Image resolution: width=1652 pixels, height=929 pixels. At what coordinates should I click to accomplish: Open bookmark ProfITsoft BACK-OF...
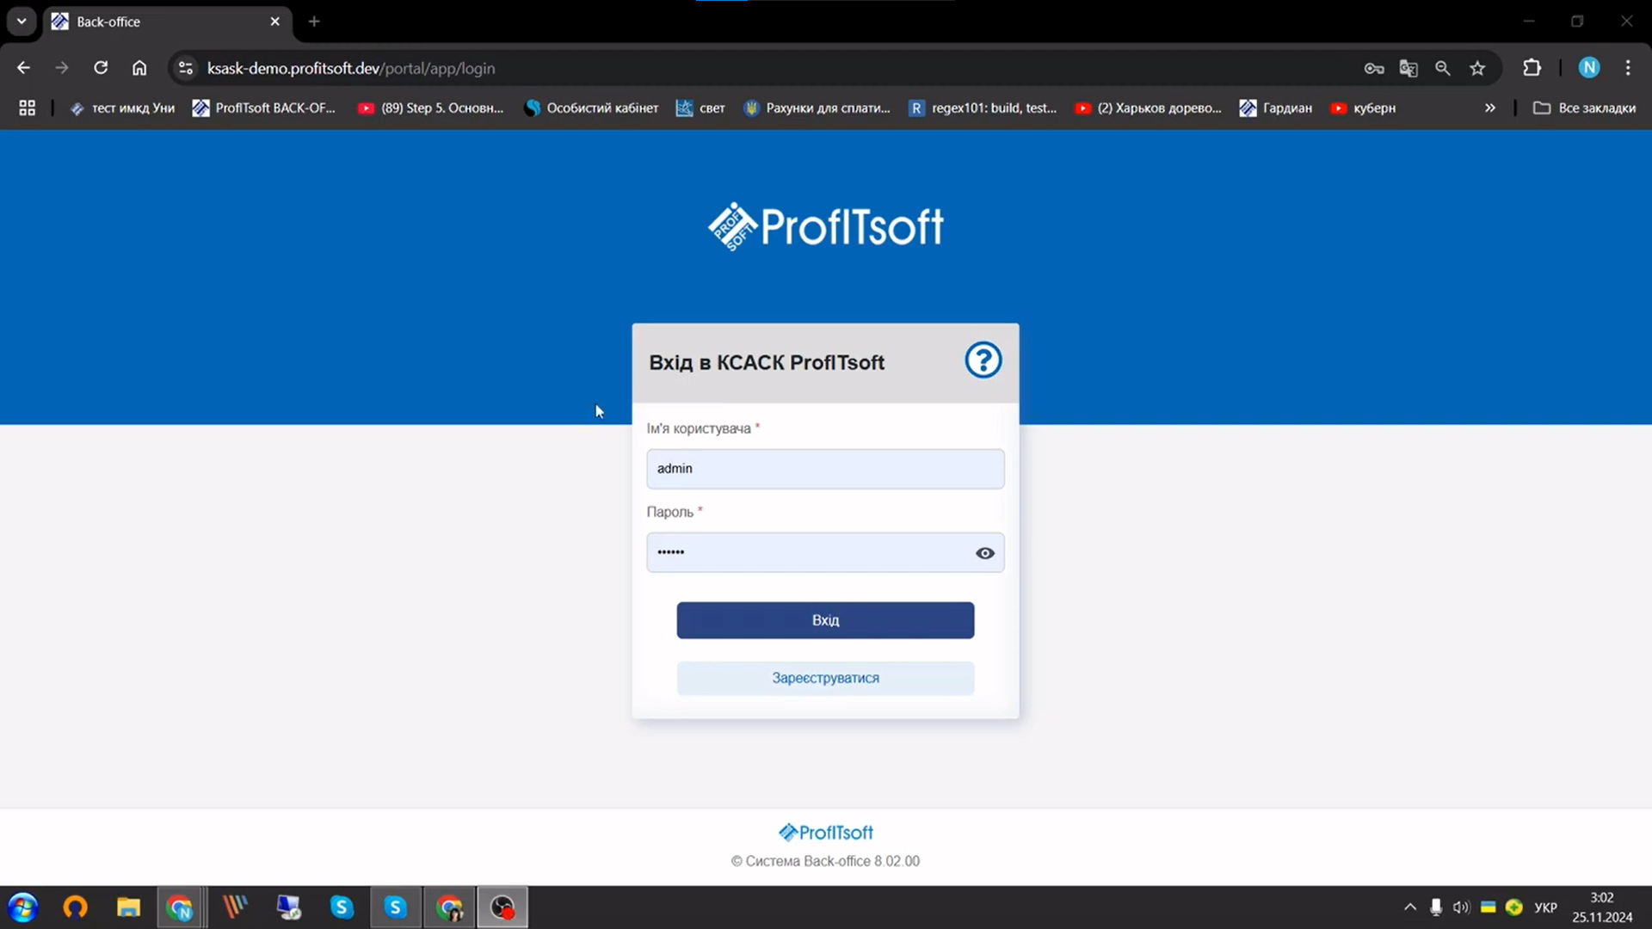pos(264,108)
